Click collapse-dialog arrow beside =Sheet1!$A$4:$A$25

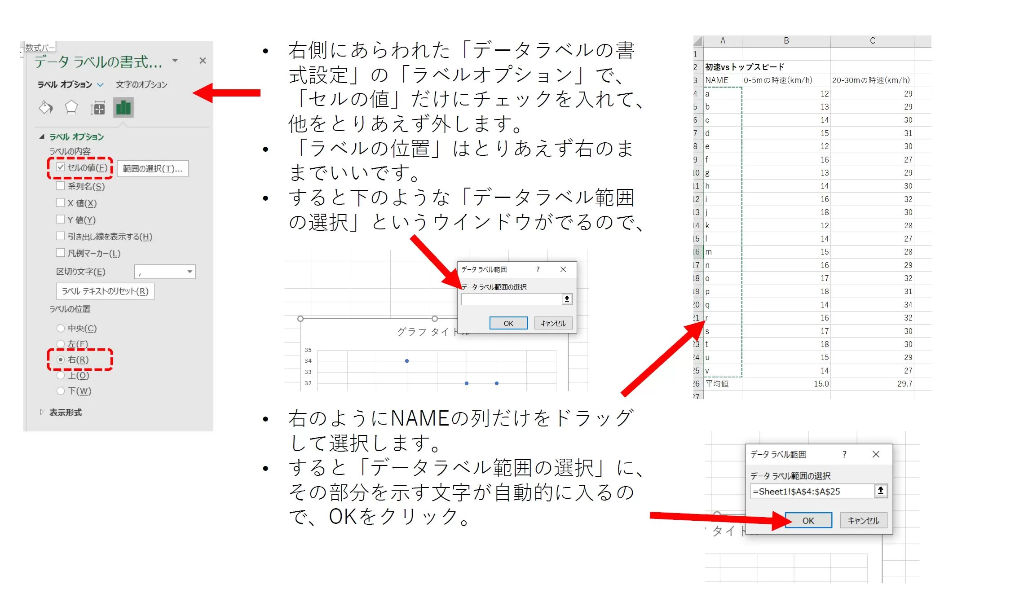(881, 491)
